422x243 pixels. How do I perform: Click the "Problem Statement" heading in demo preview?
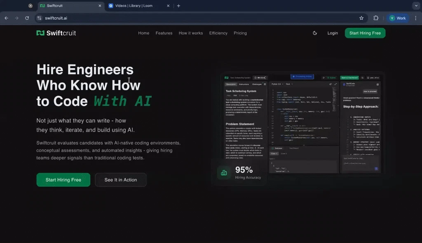pos(240,124)
